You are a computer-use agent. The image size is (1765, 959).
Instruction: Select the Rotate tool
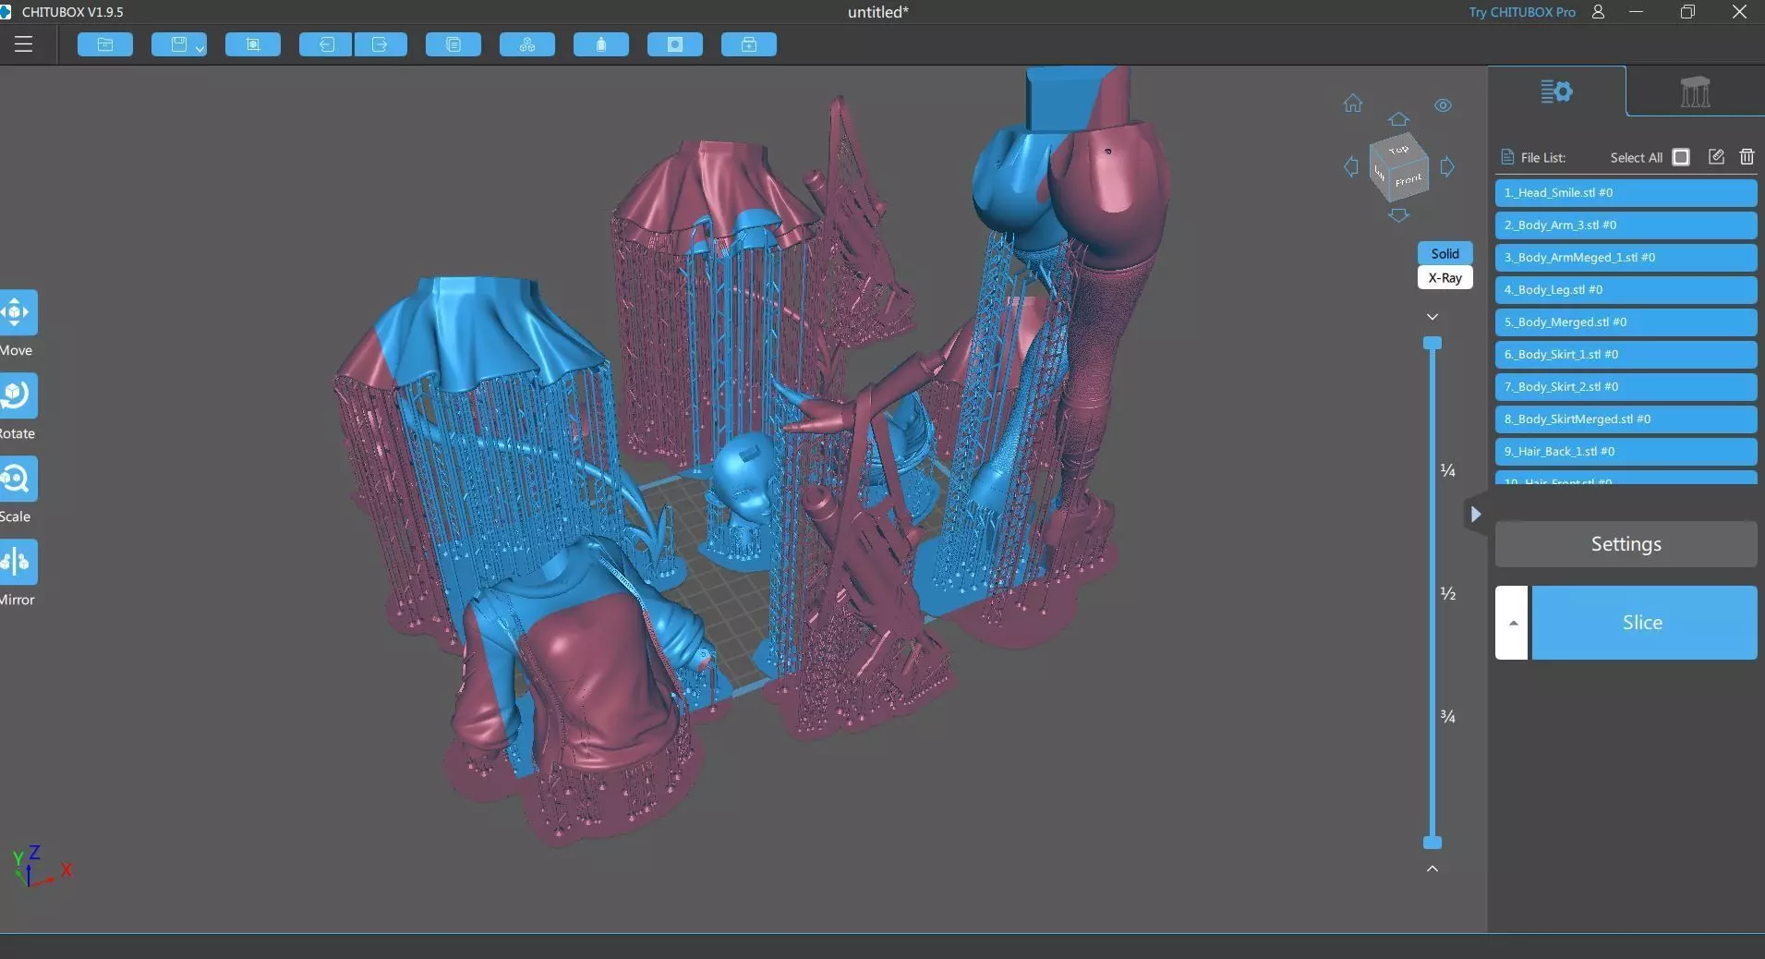click(x=17, y=395)
